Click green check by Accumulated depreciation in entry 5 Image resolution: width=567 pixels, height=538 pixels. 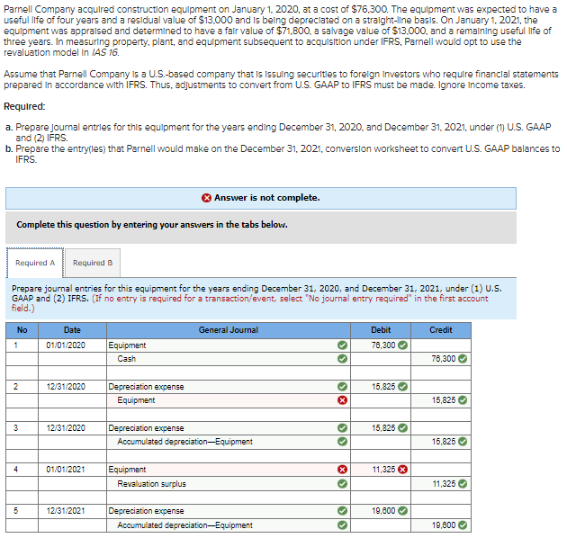(x=342, y=525)
